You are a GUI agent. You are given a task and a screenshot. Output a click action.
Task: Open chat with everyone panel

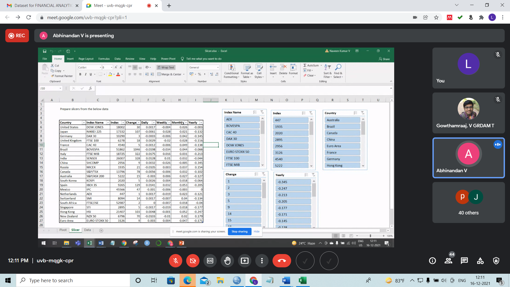[464, 261]
